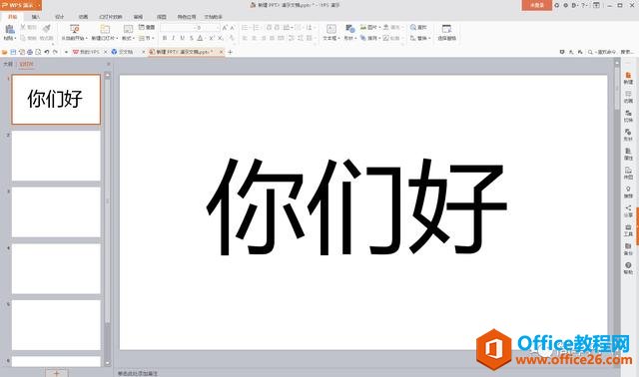Toggle Superscript formatting
Image resolution: width=639 pixels, height=377 pixels.
pos(212,38)
